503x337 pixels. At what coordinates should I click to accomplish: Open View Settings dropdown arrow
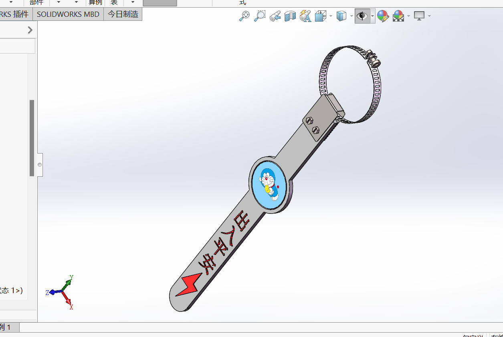(429, 16)
